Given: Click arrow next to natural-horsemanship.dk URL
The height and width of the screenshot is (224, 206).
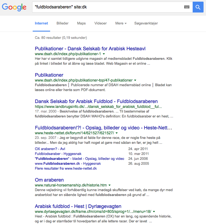Looking at the screenshot, I should (110, 185).
